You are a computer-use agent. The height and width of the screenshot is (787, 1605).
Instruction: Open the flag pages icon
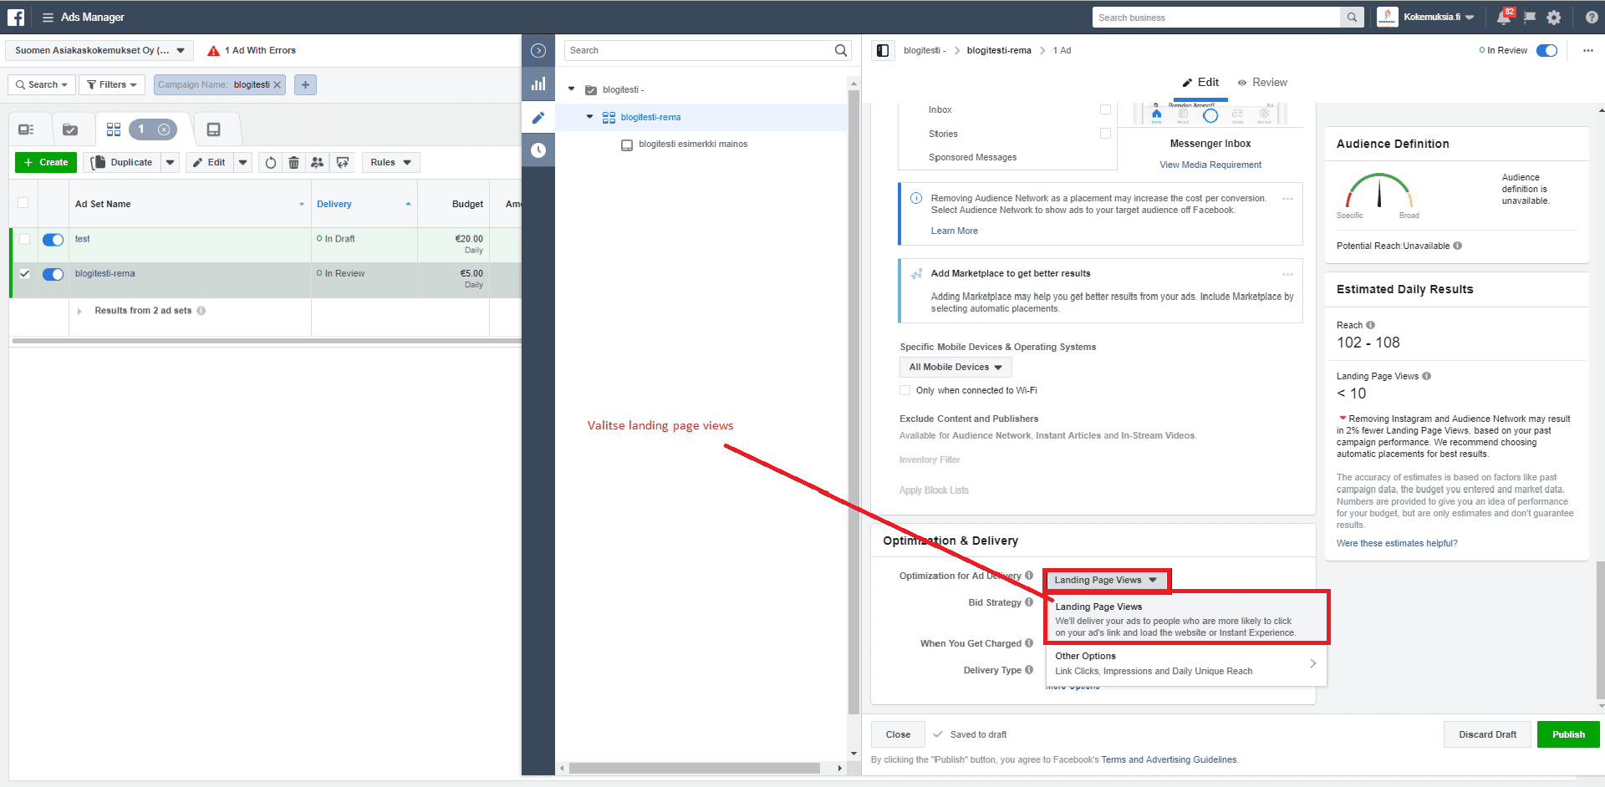click(x=1530, y=18)
